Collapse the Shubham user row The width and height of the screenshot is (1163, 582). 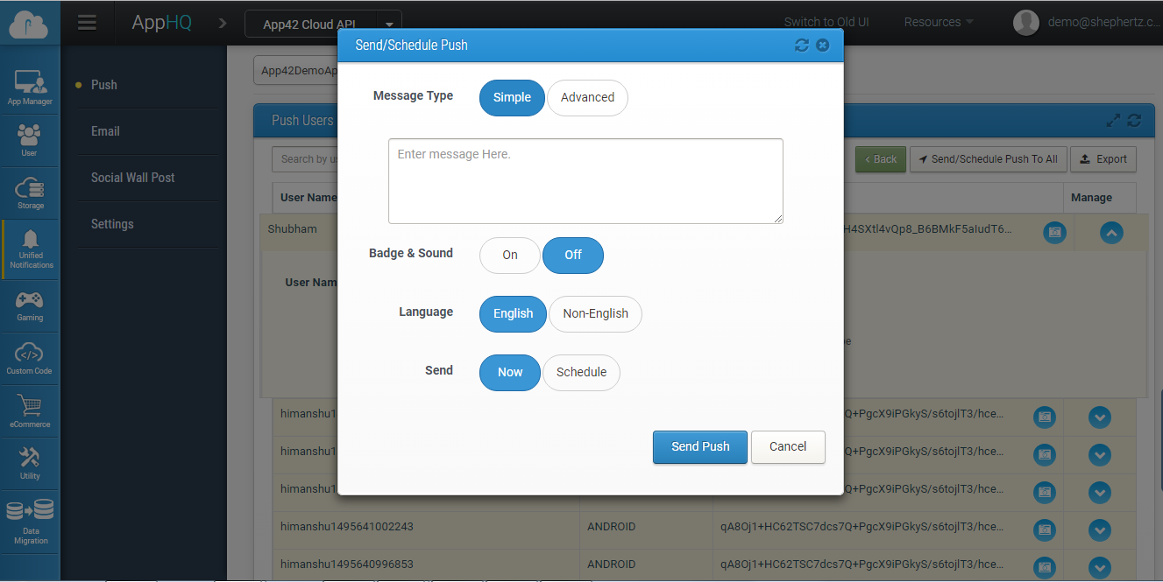pos(1110,233)
